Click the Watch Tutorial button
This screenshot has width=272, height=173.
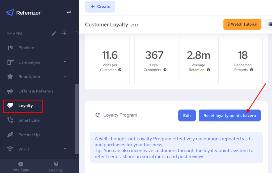coord(242,24)
